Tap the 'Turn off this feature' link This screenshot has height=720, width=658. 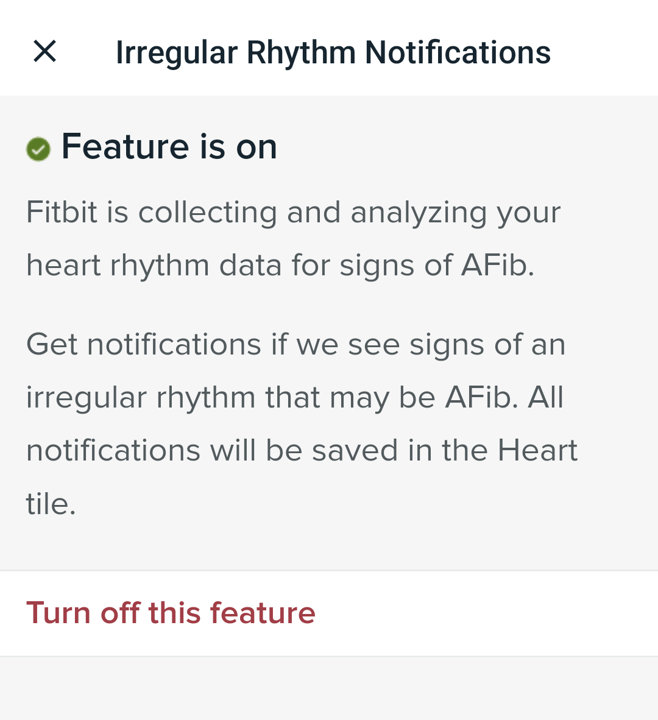pyautogui.click(x=171, y=613)
